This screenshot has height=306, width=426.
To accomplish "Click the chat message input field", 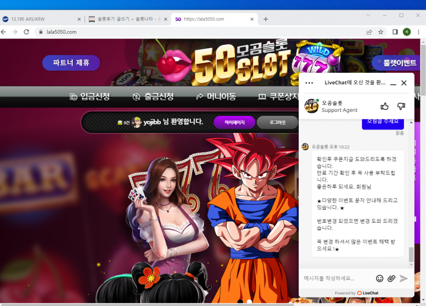I will [337, 278].
